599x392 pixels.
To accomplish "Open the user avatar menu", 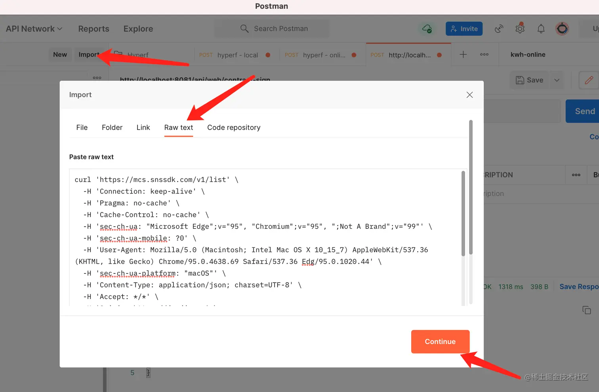I will pyautogui.click(x=562, y=29).
